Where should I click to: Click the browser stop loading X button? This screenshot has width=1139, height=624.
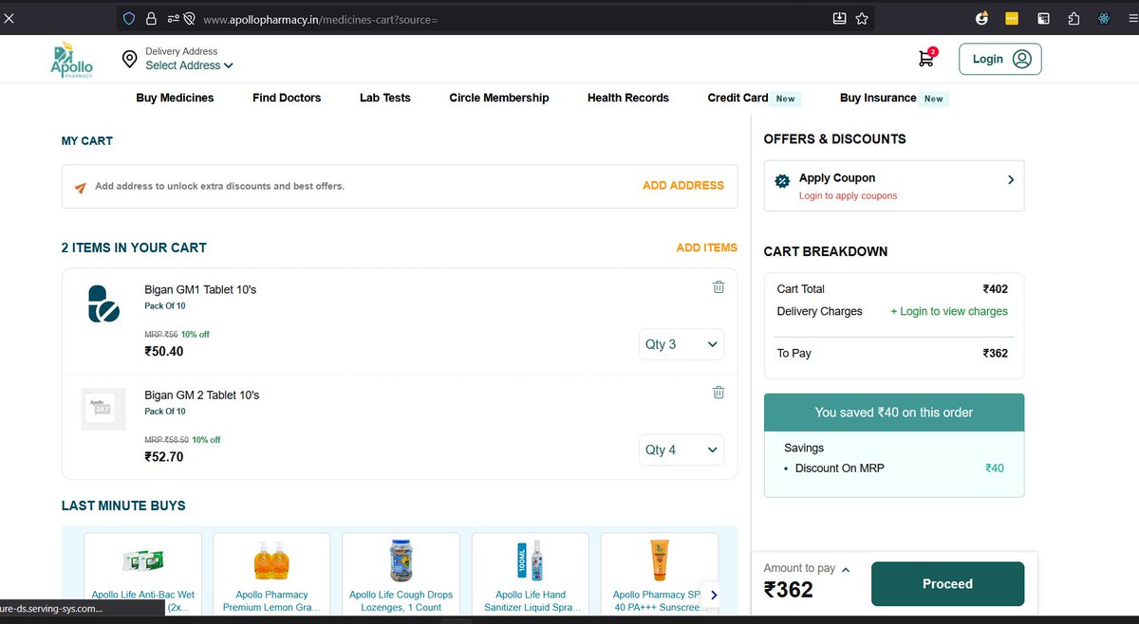(9, 18)
